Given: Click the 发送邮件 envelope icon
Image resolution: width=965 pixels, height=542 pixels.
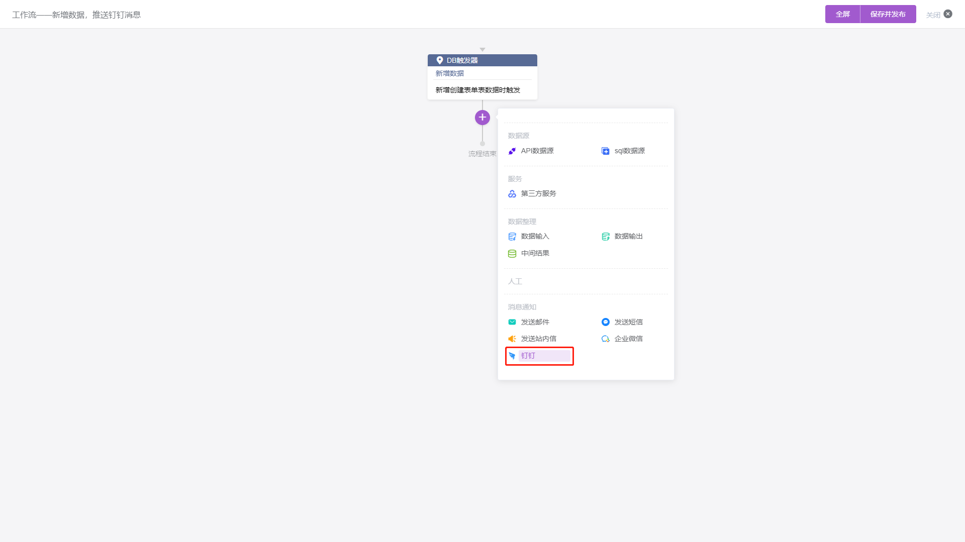Looking at the screenshot, I should 512,322.
